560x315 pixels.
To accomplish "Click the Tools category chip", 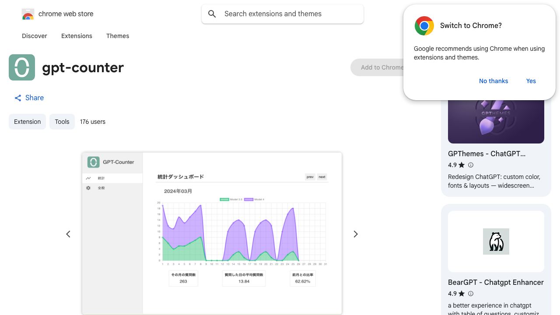I will (x=62, y=122).
